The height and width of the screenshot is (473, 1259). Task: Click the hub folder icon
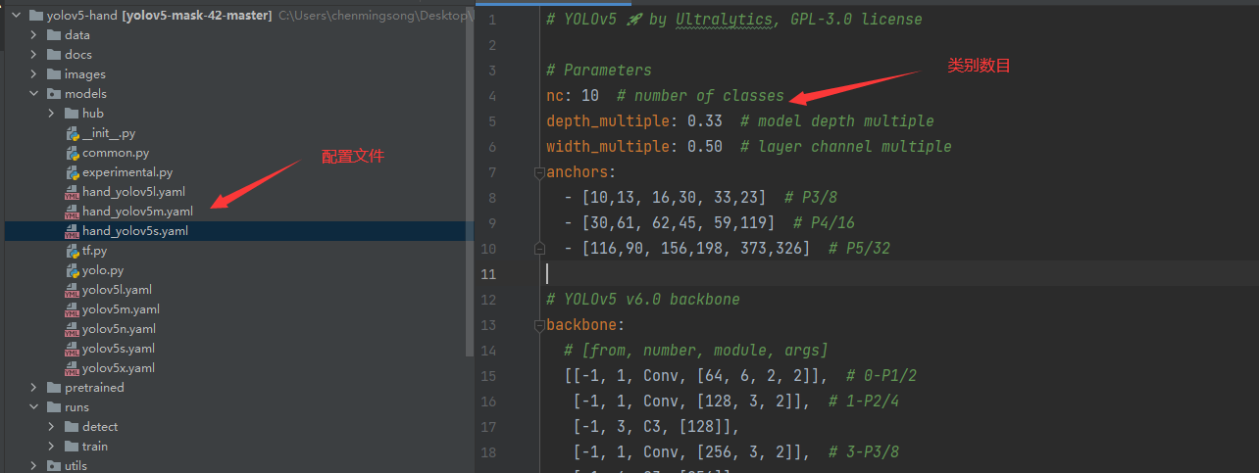click(x=72, y=114)
